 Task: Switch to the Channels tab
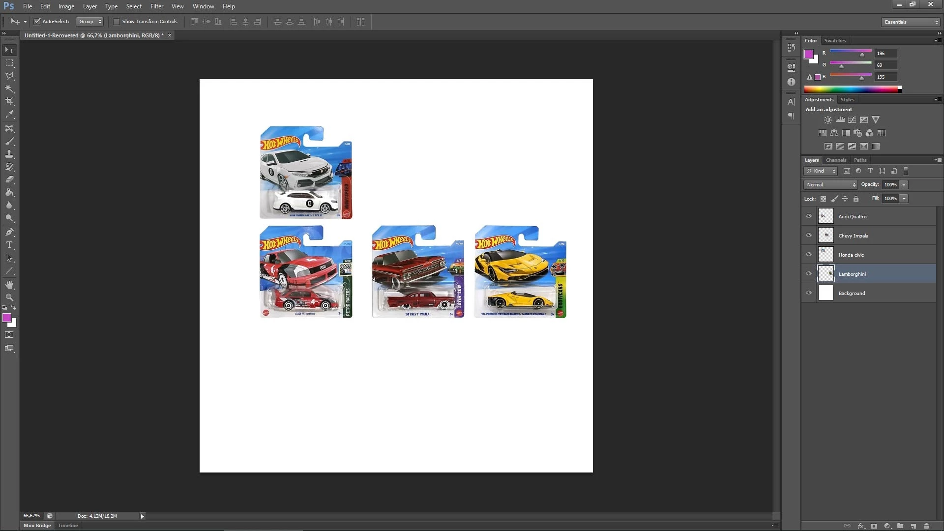click(836, 160)
